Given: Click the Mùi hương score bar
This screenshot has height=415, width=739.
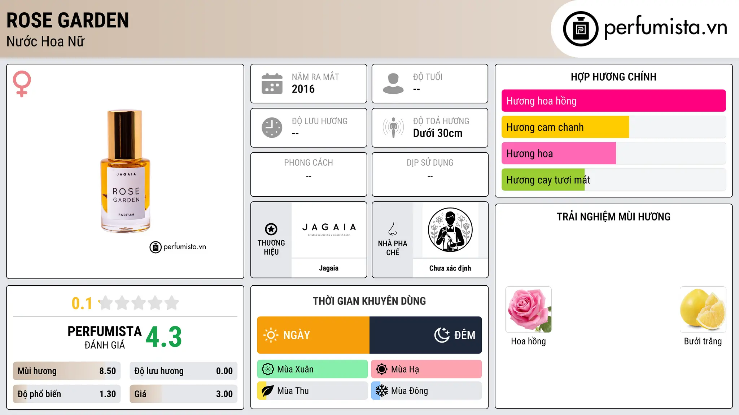Looking at the screenshot, I should click(x=67, y=371).
